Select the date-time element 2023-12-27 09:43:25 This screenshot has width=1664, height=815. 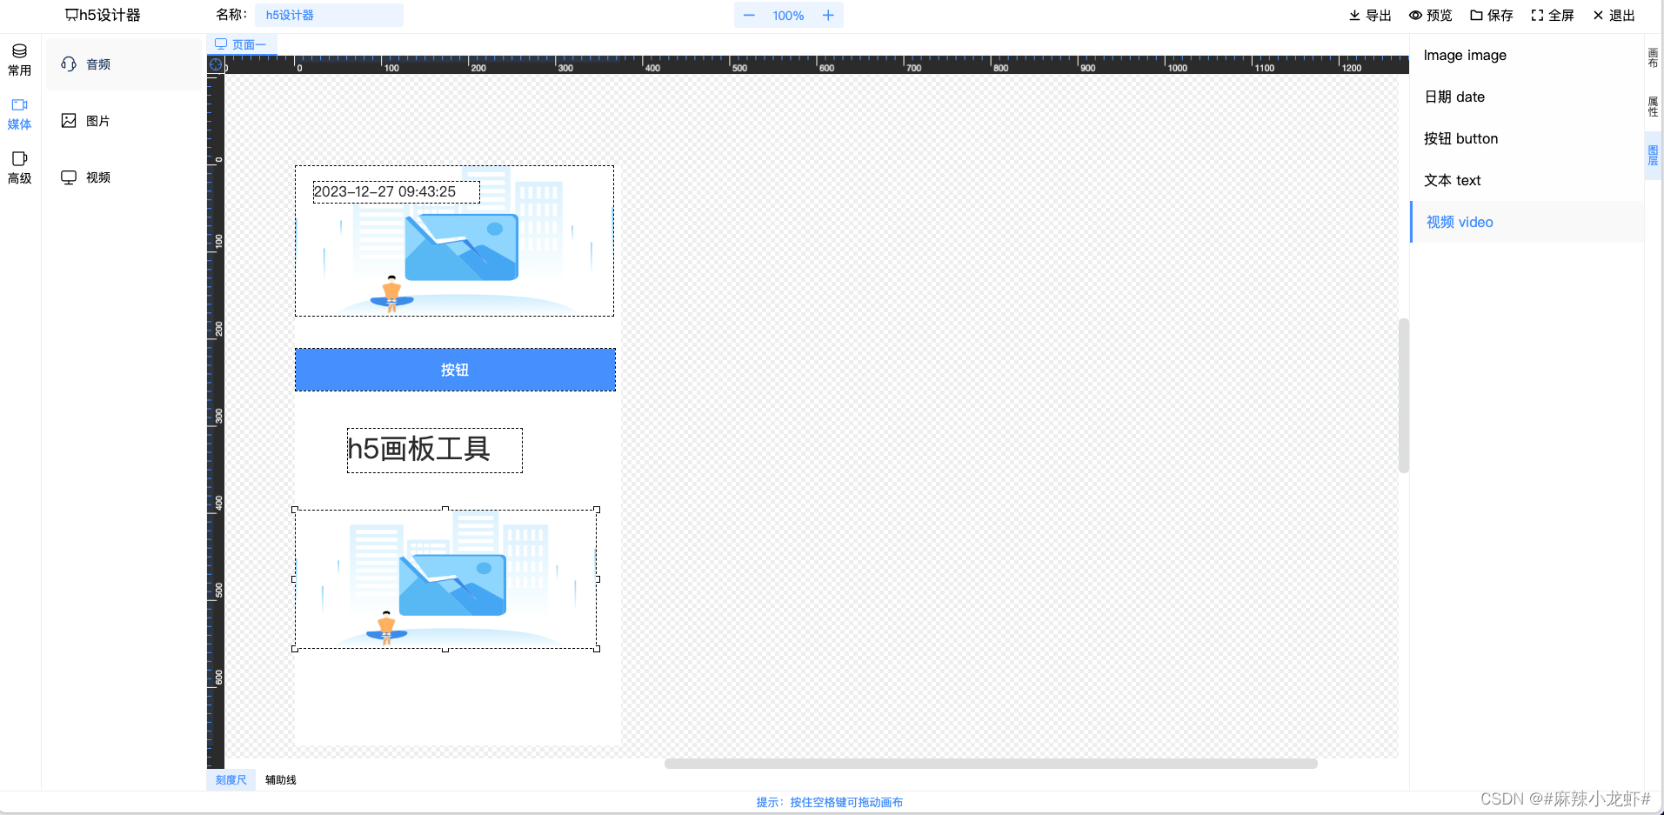[x=396, y=191]
